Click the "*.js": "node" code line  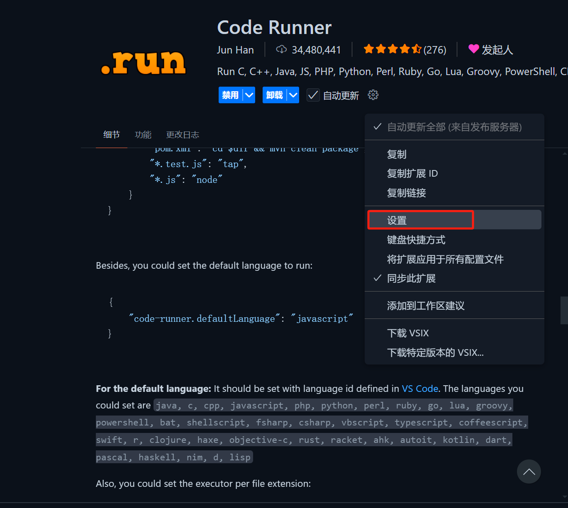186,180
